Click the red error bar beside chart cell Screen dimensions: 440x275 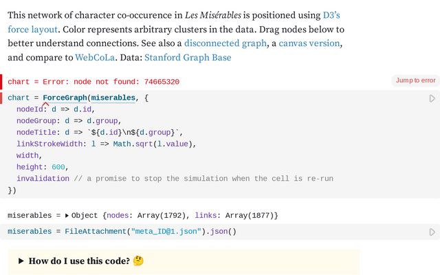[2, 82]
